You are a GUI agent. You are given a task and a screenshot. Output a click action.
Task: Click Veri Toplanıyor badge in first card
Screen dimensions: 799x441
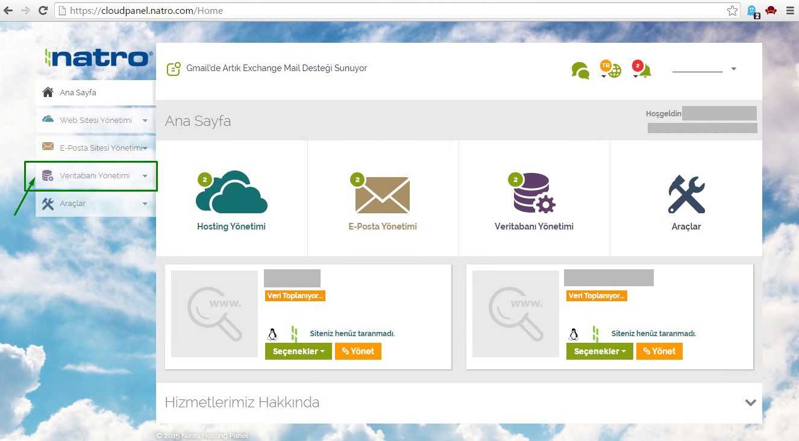[295, 296]
